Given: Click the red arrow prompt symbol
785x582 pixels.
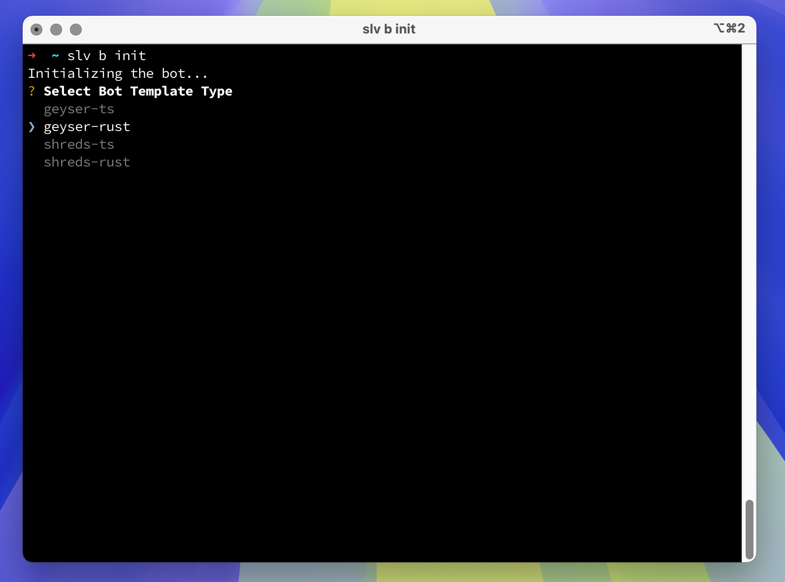Looking at the screenshot, I should coord(32,56).
